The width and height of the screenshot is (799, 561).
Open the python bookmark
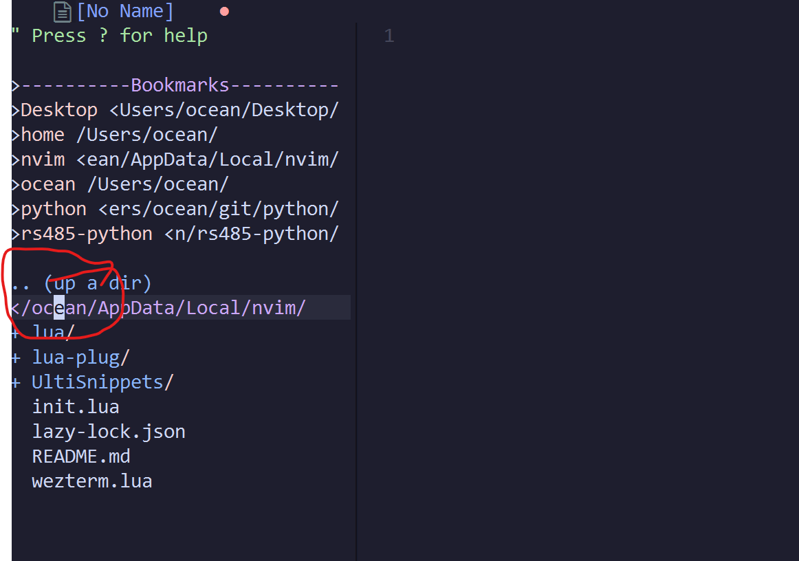175,209
